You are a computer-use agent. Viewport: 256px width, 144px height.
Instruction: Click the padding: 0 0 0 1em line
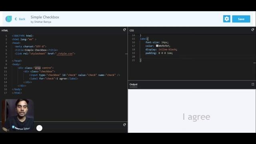coord(159,53)
